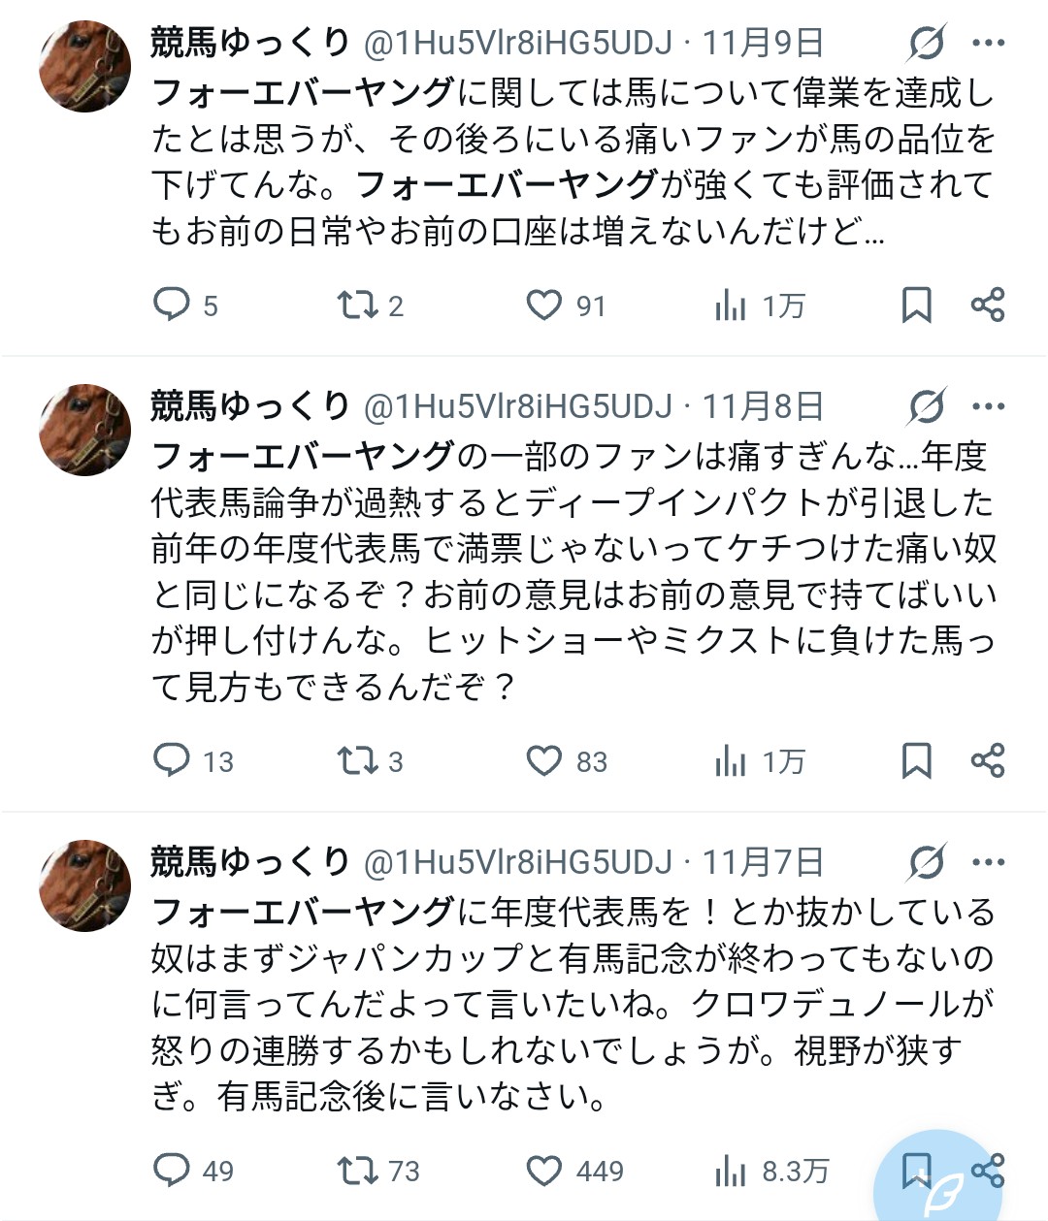Viewport: 1048px width, 1221px height.
Task: Open the 11月8日 timestamp link
Action: pos(763,406)
